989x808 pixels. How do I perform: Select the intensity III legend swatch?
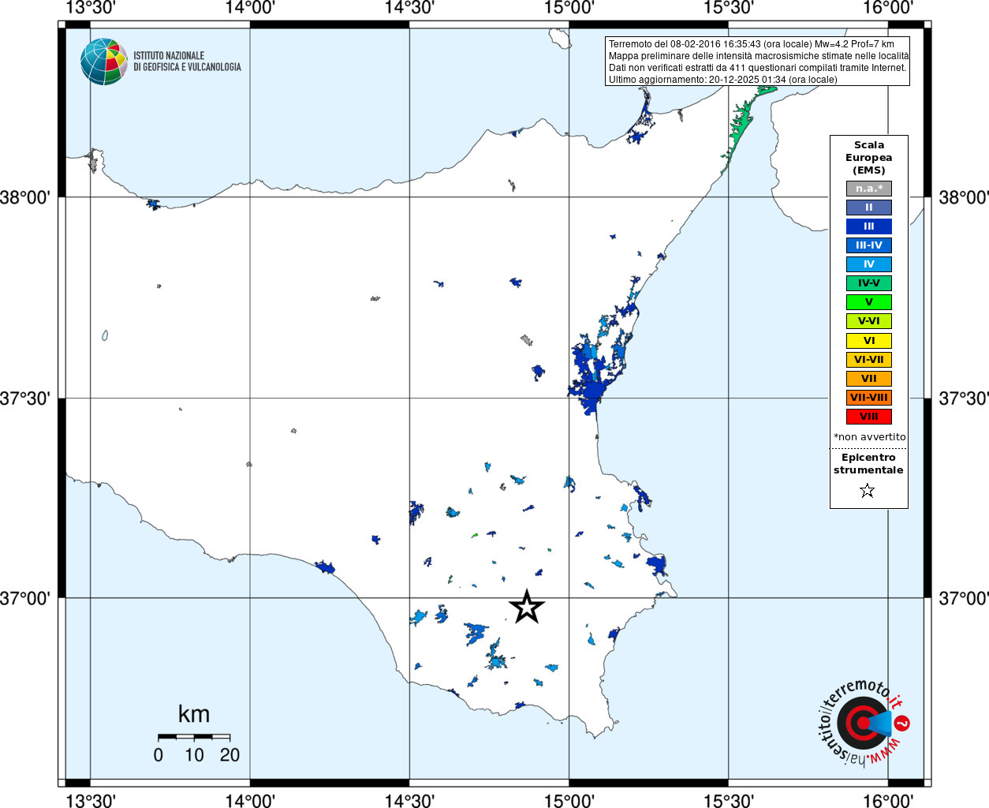[x=869, y=226]
